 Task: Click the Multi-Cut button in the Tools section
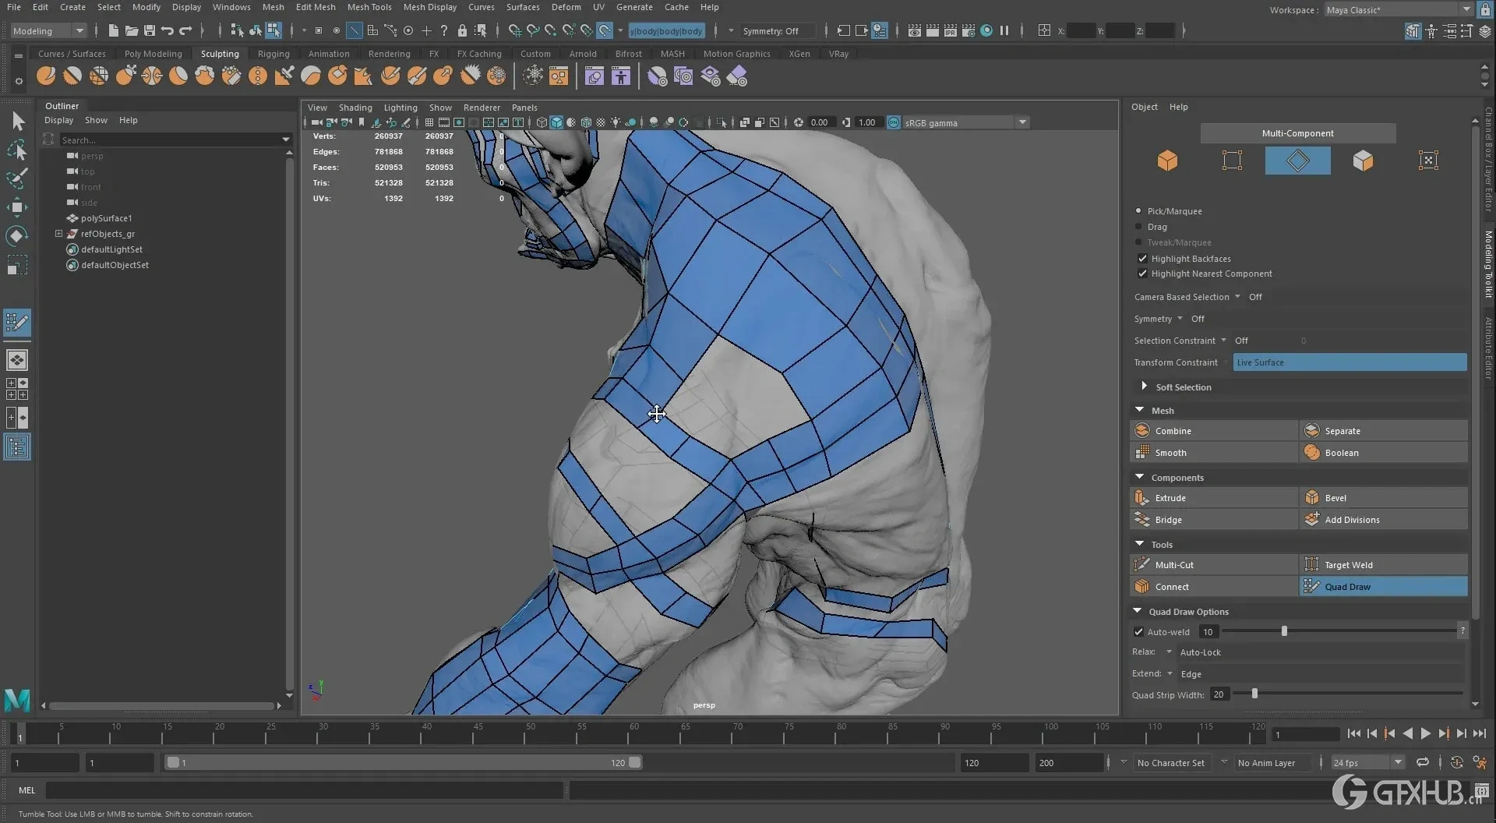pos(1212,564)
